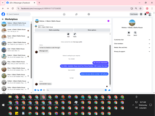Click More options button
The height and width of the screenshot is (116, 155).
92,30
